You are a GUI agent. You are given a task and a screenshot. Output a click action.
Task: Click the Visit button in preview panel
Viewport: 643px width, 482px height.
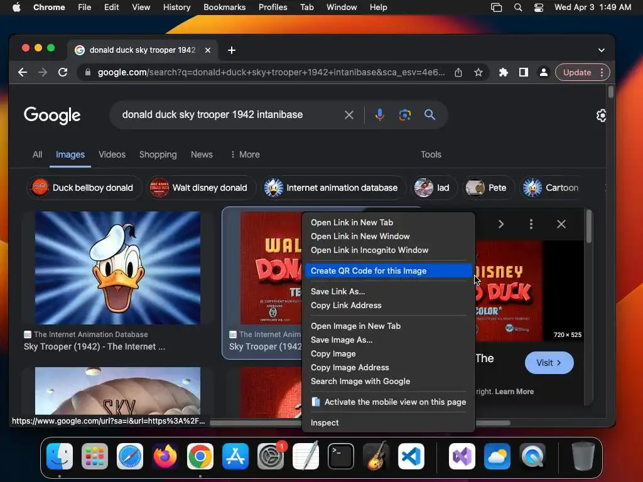[549, 363]
